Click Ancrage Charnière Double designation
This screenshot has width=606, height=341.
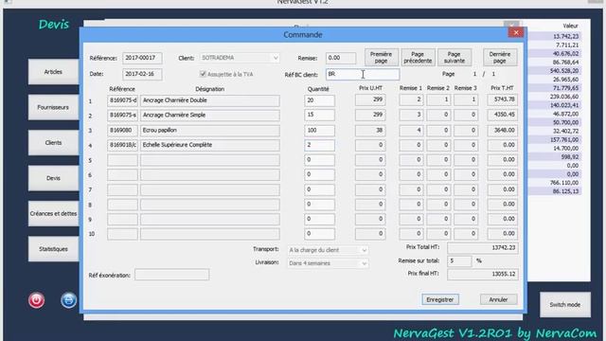[210, 100]
